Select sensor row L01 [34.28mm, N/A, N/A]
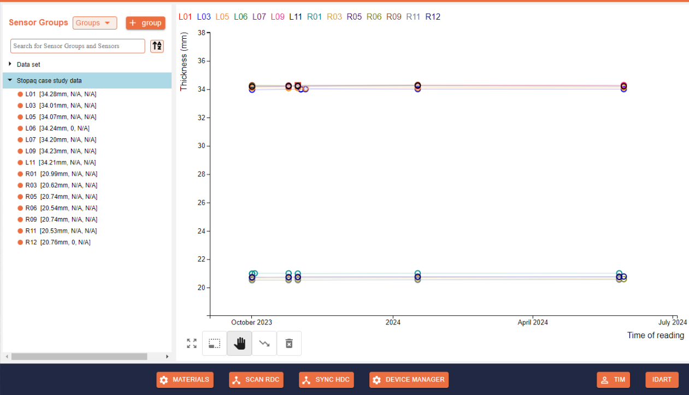The height and width of the screenshot is (395, 689). click(61, 94)
